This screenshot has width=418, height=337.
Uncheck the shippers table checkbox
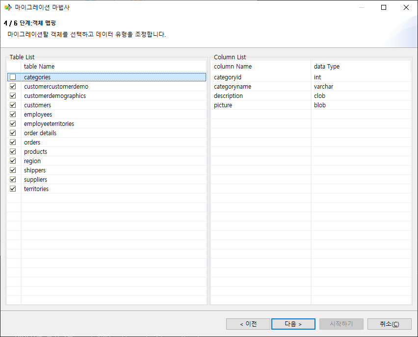pos(13,170)
